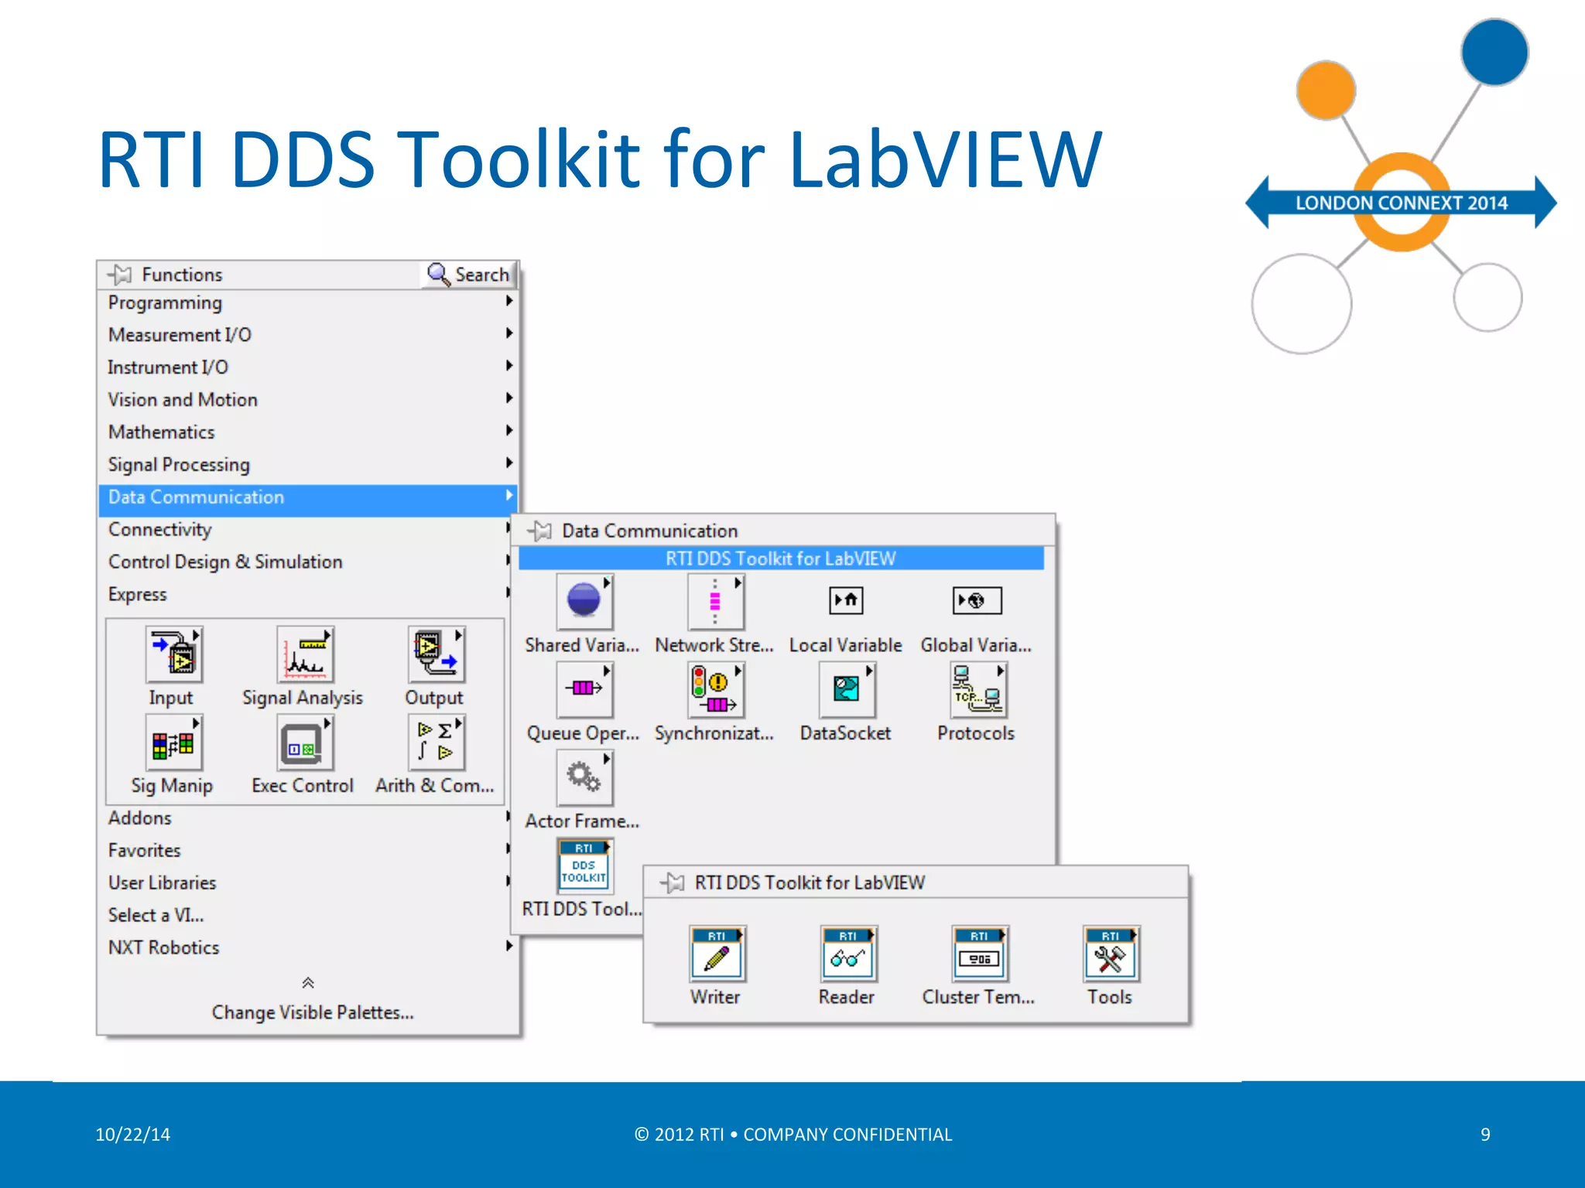This screenshot has width=1585, height=1188.
Task: Click the double-chevron collapse palettes arrow
Action: click(x=308, y=983)
